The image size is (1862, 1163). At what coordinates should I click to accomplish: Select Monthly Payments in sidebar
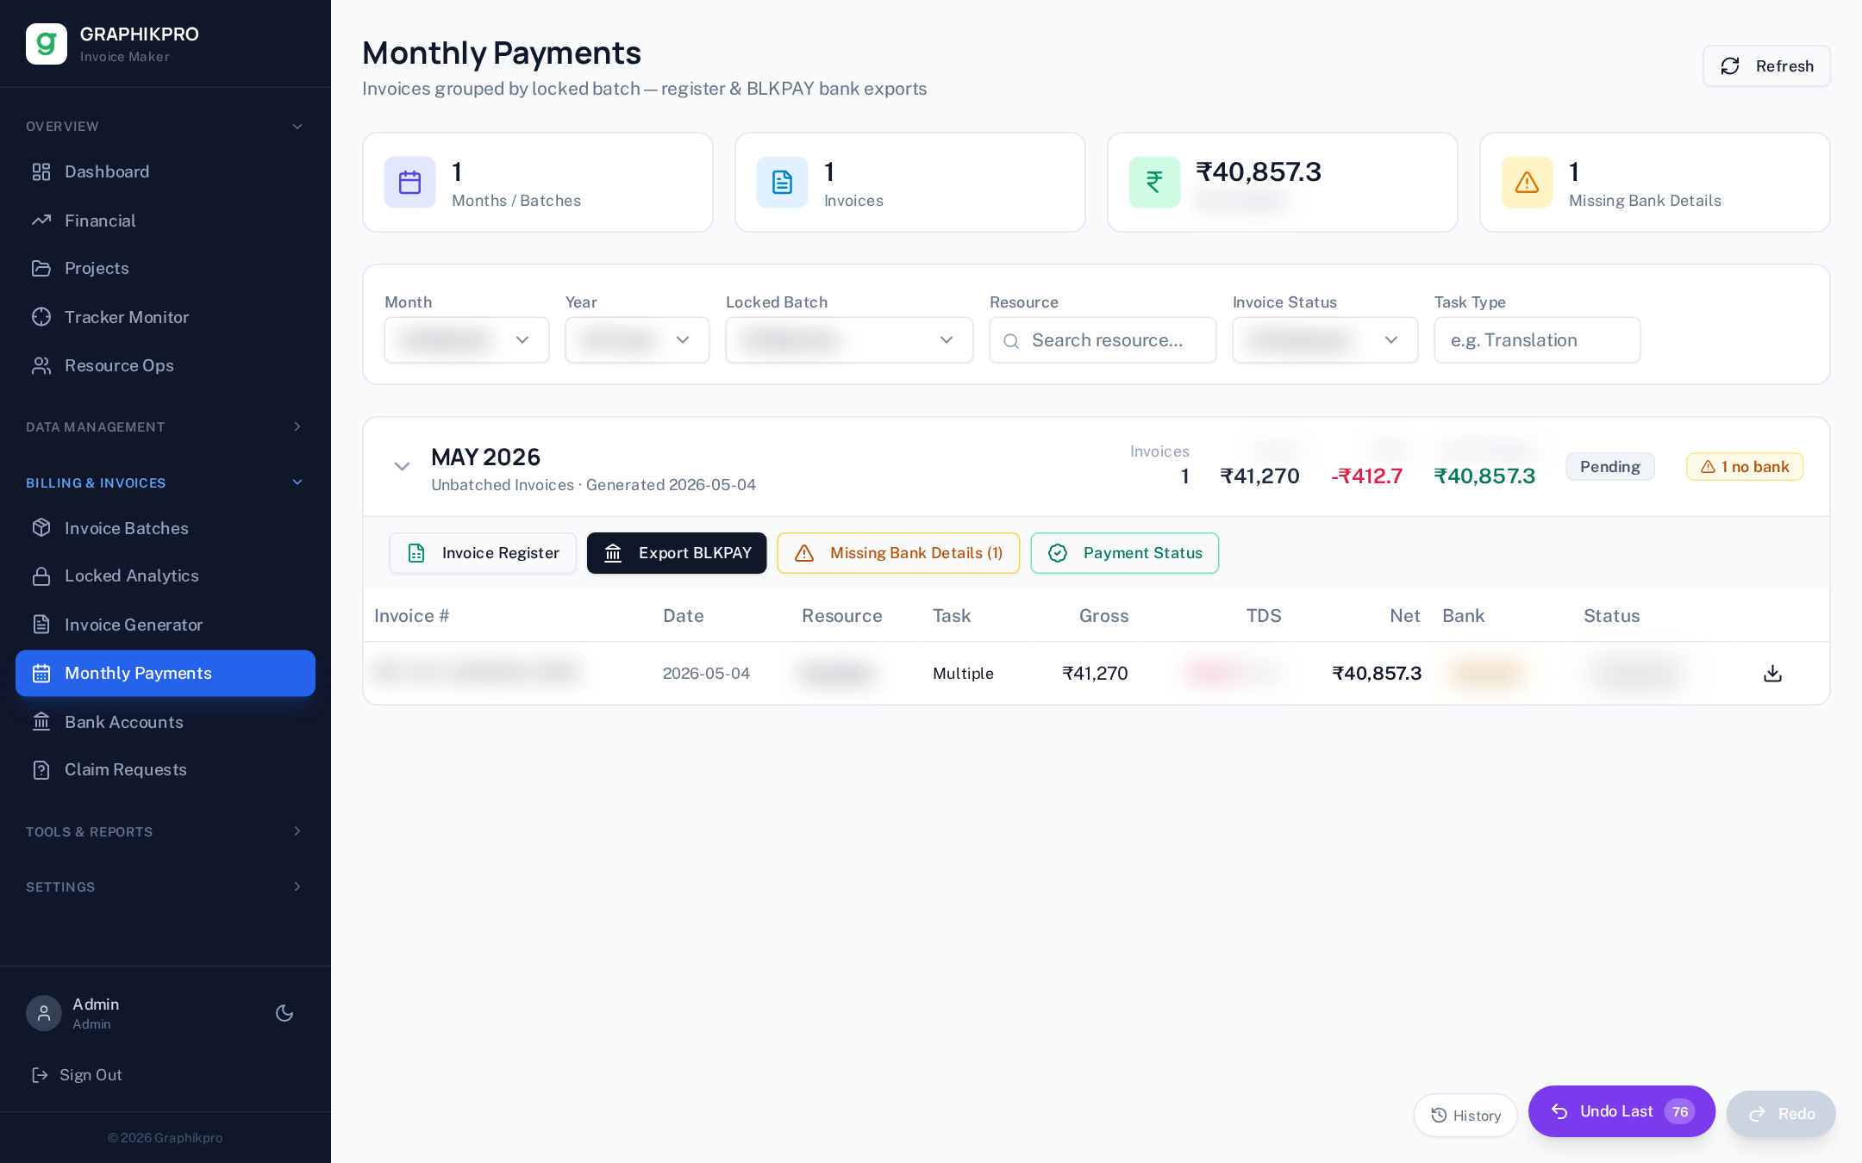click(x=166, y=673)
